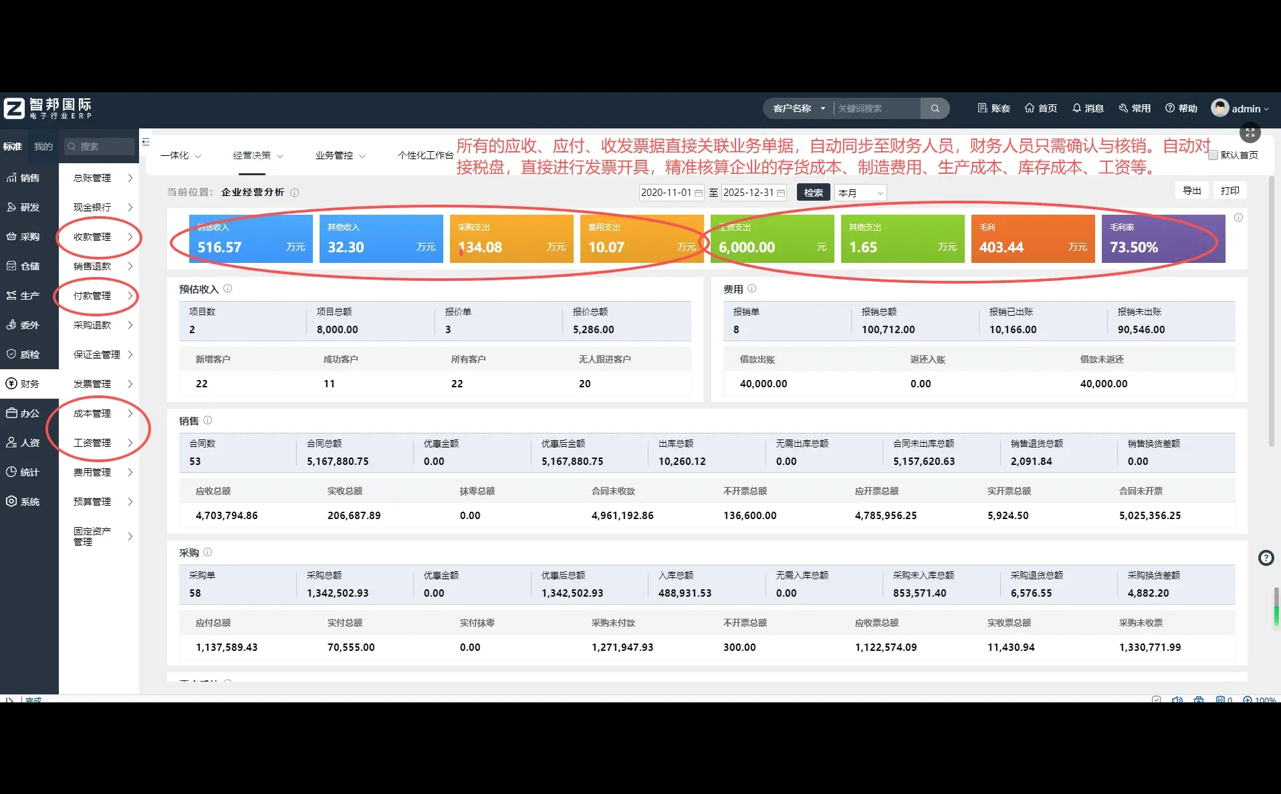This screenshot has height=794, width=1281.
Task: Mute the sound icon in status bar
Action: pyautogui.click(x=1177, y=699)
